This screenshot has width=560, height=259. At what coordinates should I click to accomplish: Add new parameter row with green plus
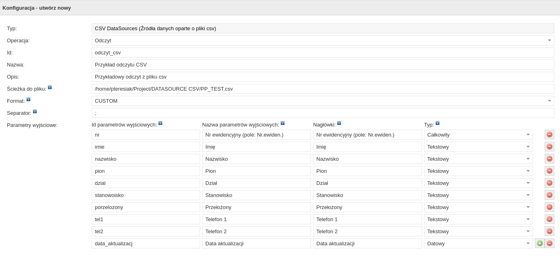(539, 243)
